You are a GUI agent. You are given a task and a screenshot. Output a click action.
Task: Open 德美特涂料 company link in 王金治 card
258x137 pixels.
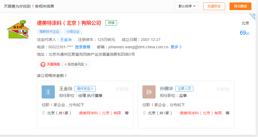[x=102, y=113]
